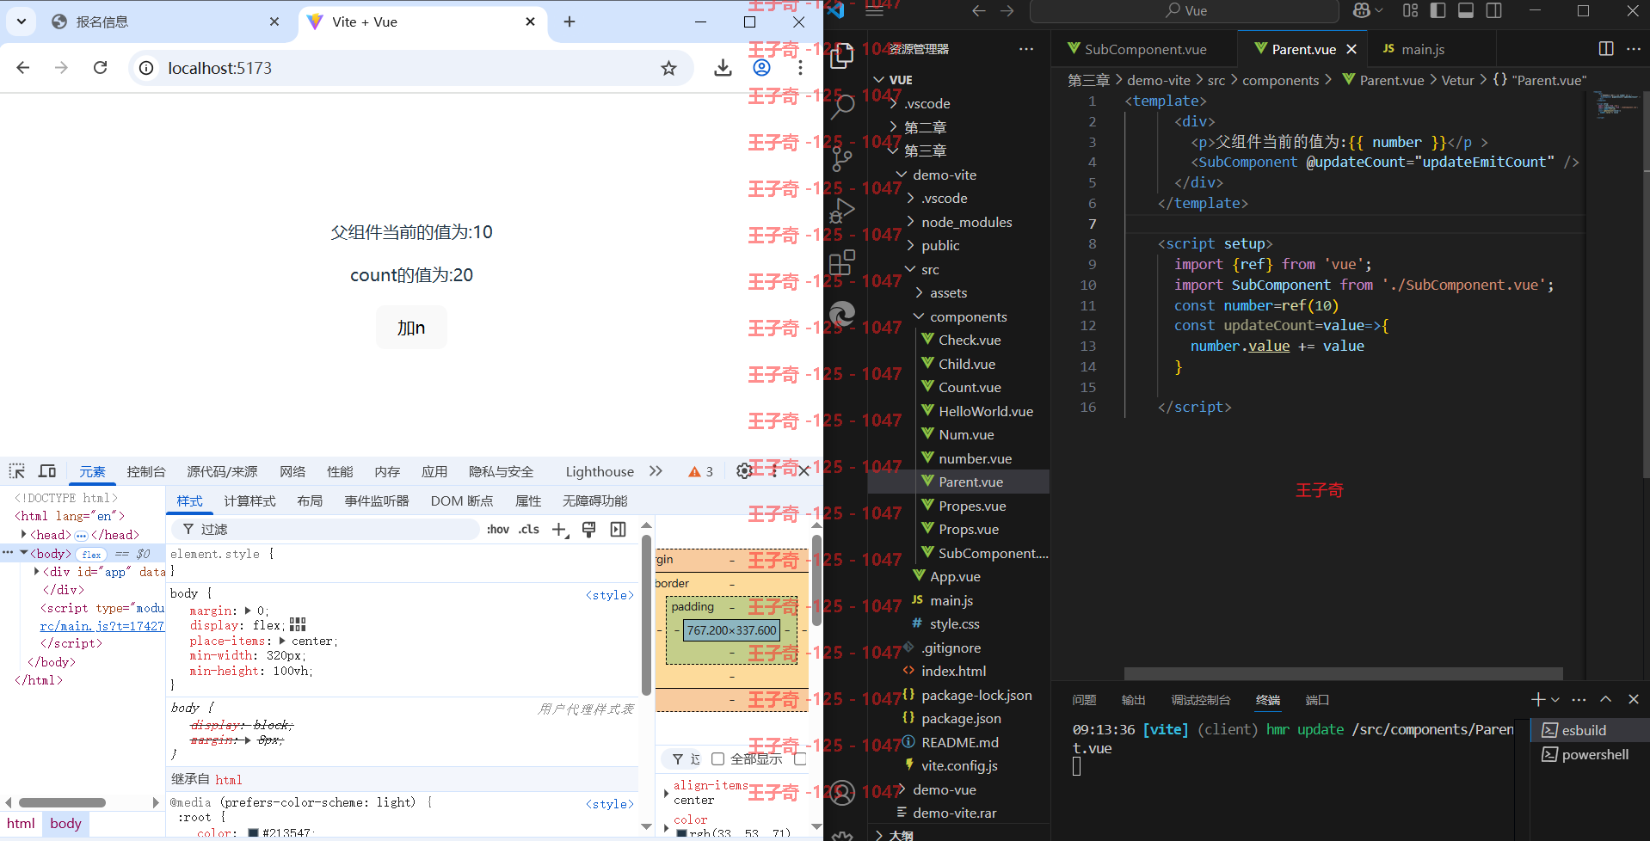Select powershell terminal in list

coord(1590,755)
